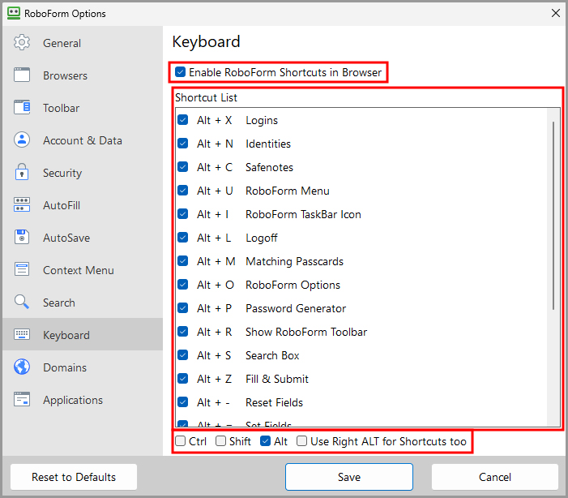568x498 pixels.
Task: Click the Account & Data person icon
Action: point(22,140)
